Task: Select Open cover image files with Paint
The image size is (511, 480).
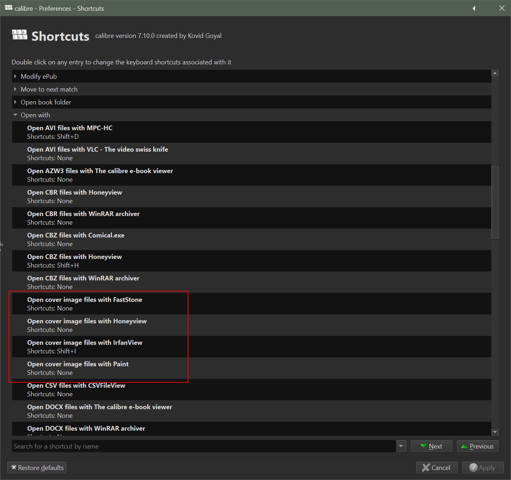Action: [252, 368]
